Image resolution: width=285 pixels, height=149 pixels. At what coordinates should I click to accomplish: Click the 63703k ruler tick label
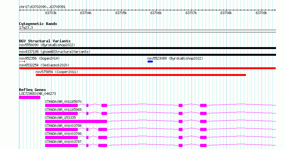(51, 13)
